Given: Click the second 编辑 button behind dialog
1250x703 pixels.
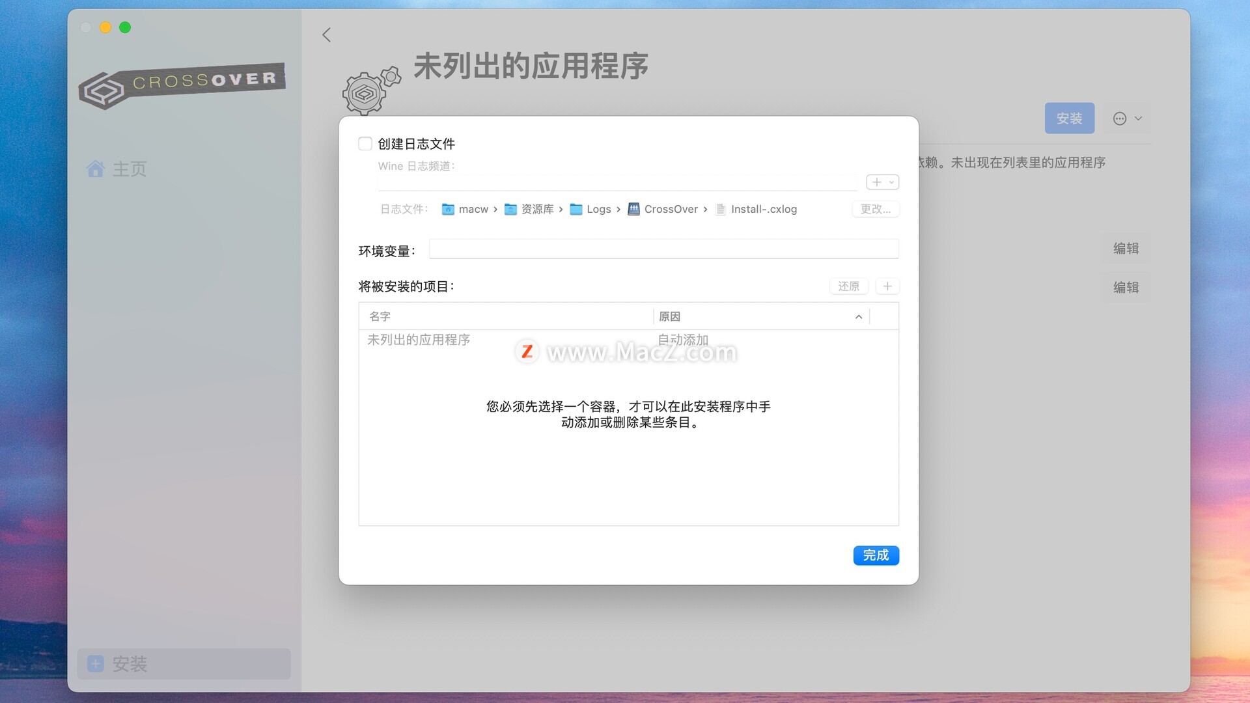Looking at the screenshot, I should [1126, 288].
